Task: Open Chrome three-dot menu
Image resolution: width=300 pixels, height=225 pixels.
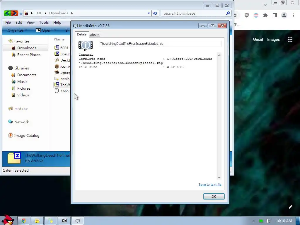Action: 294,15
